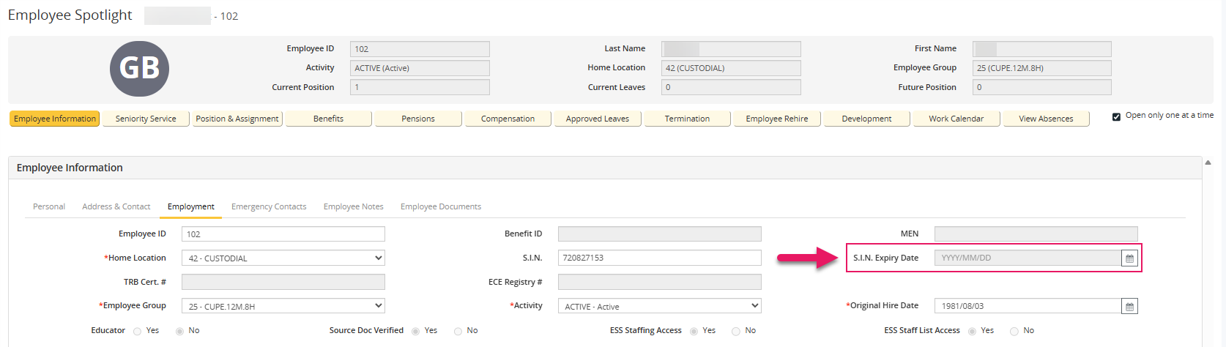
Task: Click the Benefit ID field
Action: (660, 234)
